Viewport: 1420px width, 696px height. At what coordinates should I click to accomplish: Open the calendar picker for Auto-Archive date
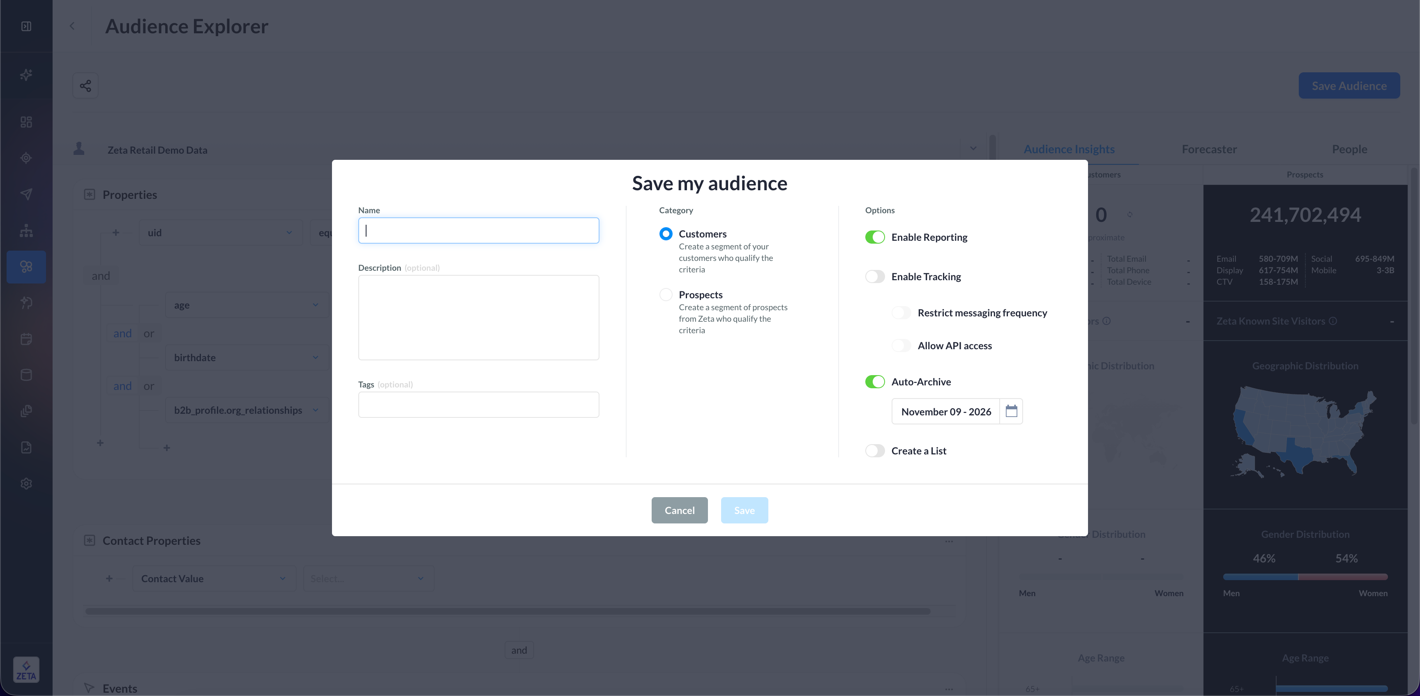(1011, 411)
